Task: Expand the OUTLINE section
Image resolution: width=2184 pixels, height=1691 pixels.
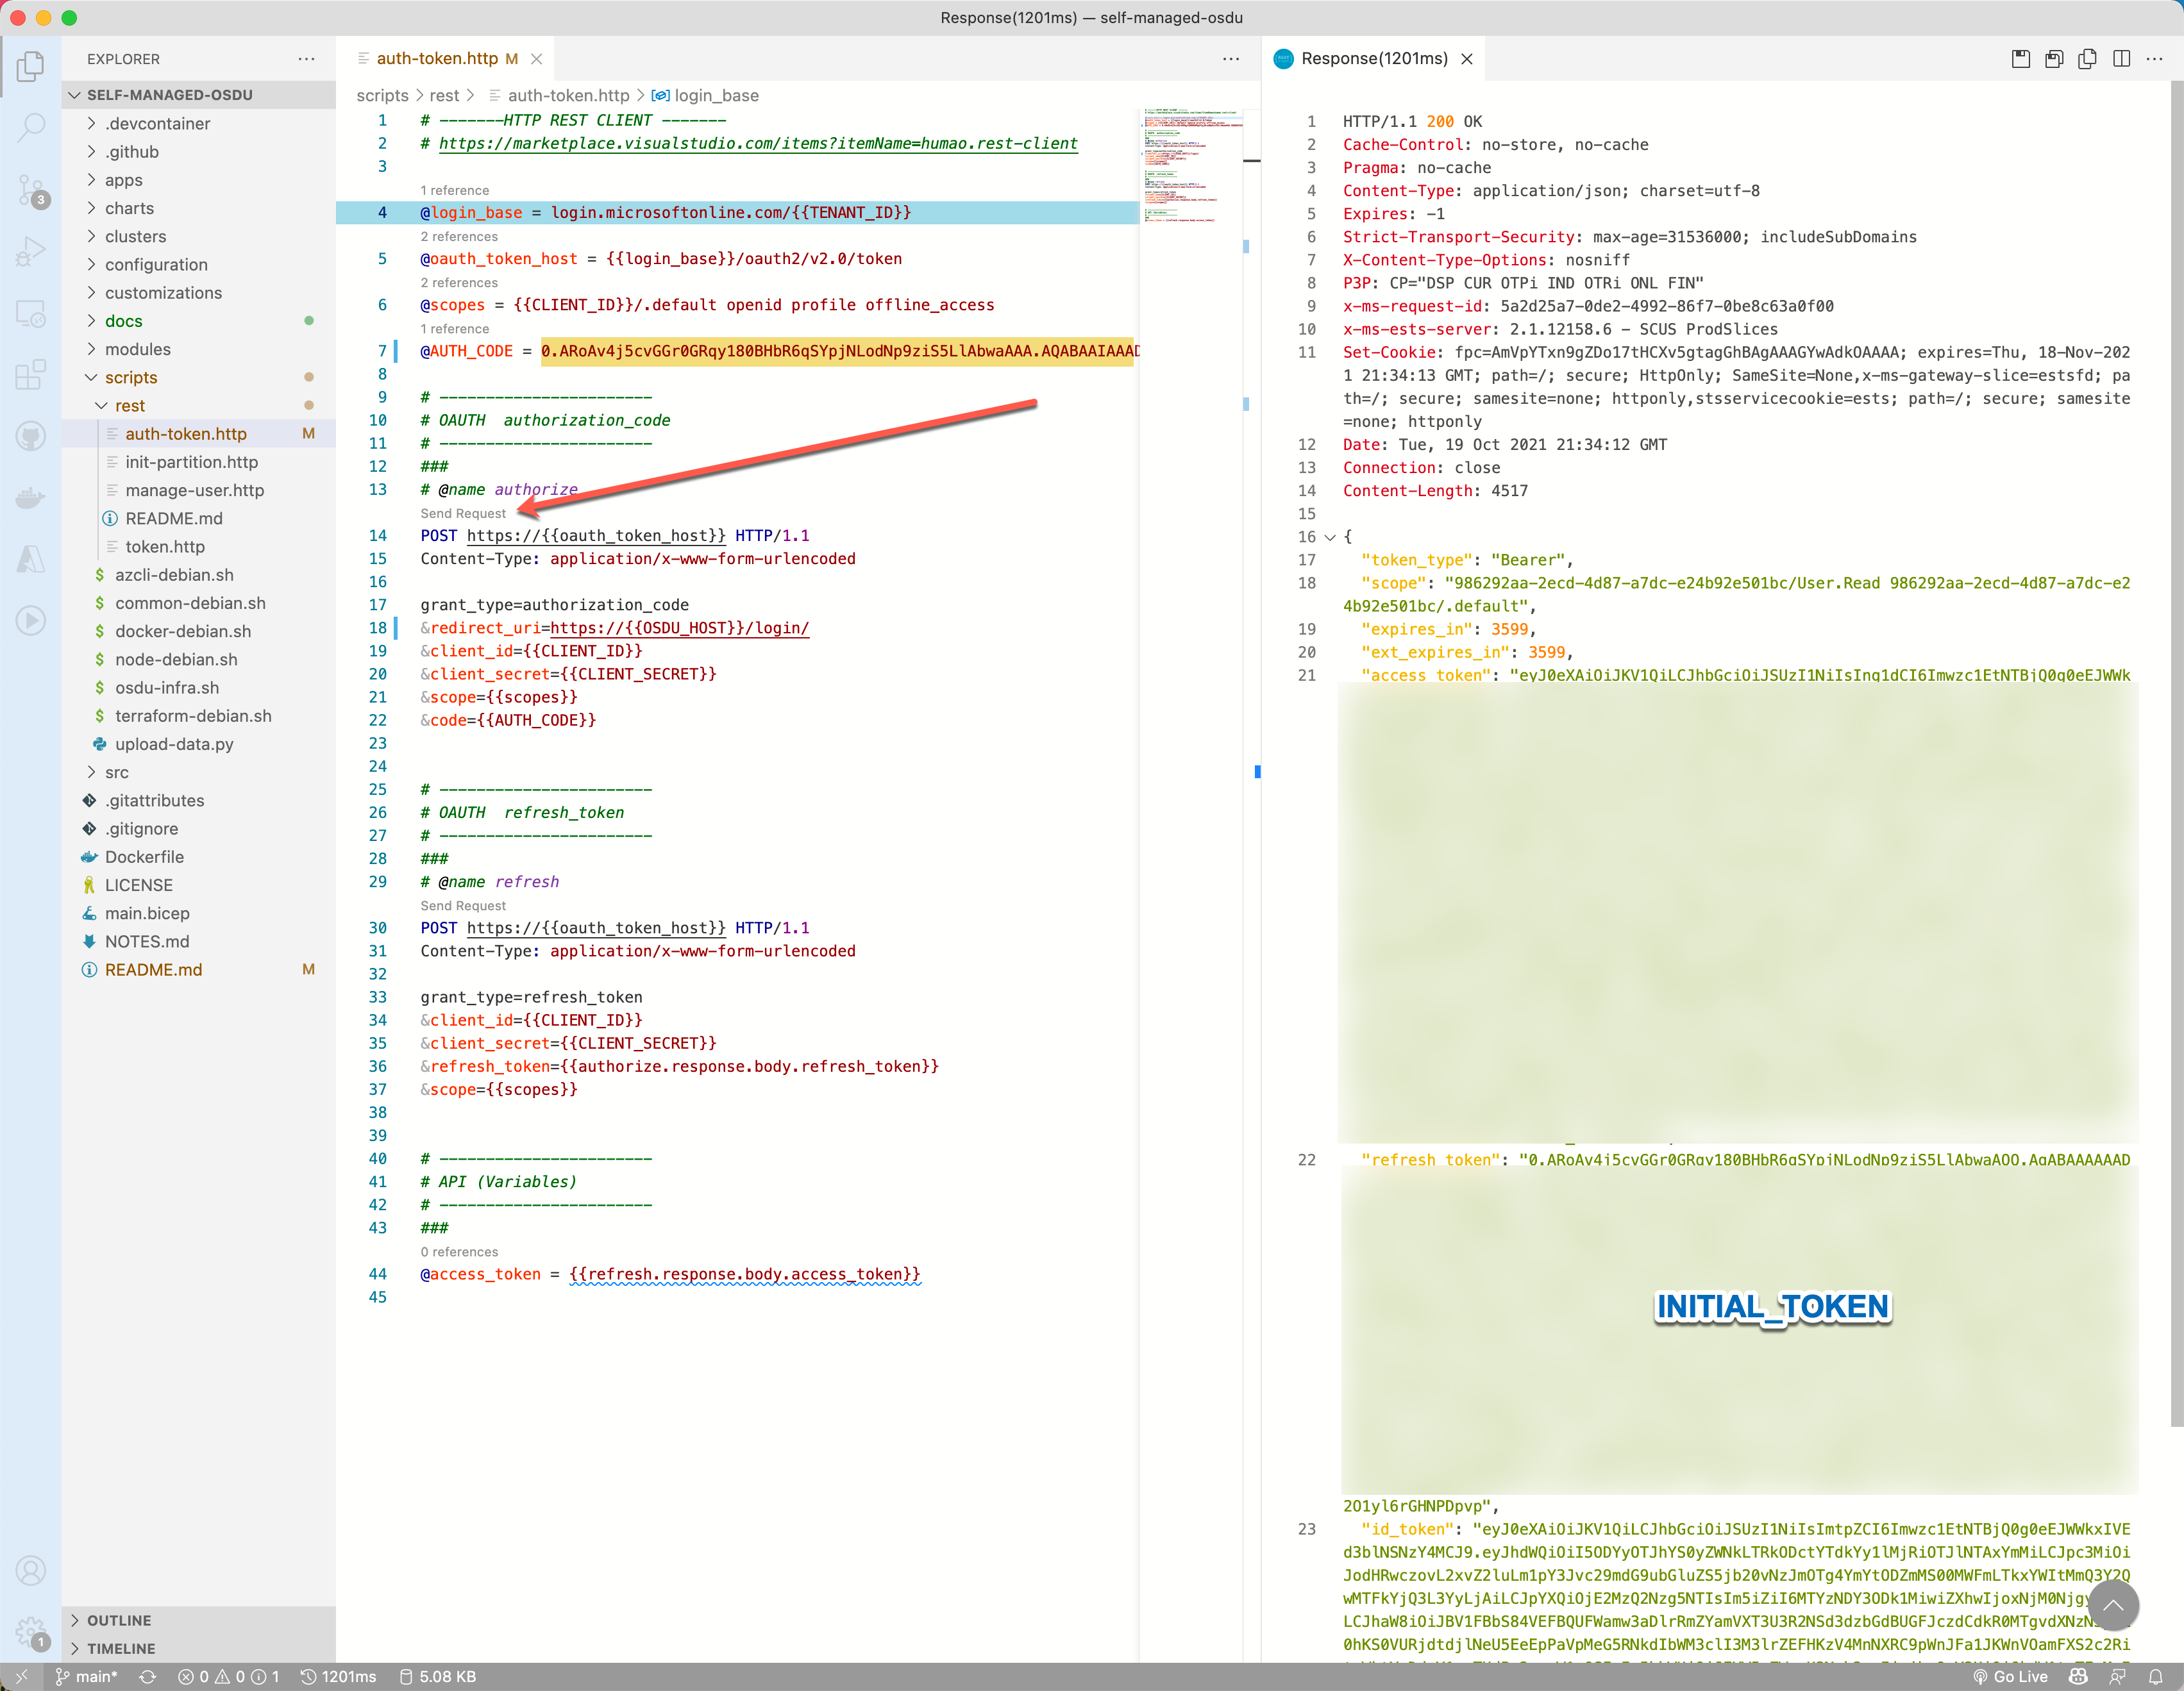Action: point(118,1620)
